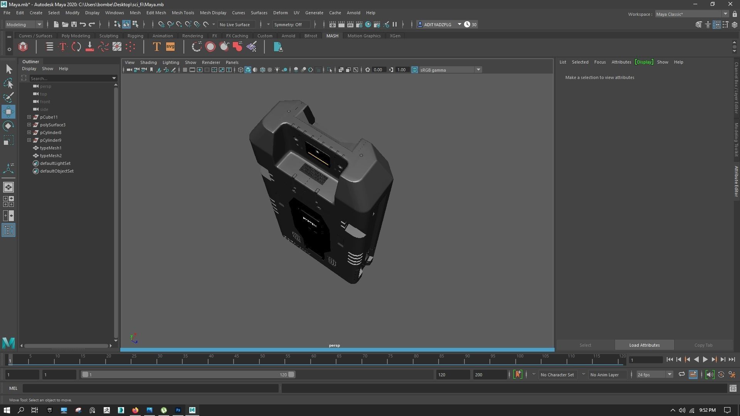Open Outliner Display menu
This screenshot has width=740, height=416.
coord(29,69)
